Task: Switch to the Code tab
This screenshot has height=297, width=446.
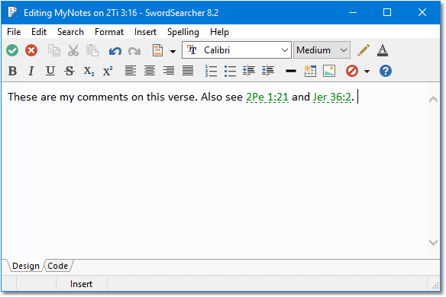Action: pyautogui.click(x=58, y=266)
